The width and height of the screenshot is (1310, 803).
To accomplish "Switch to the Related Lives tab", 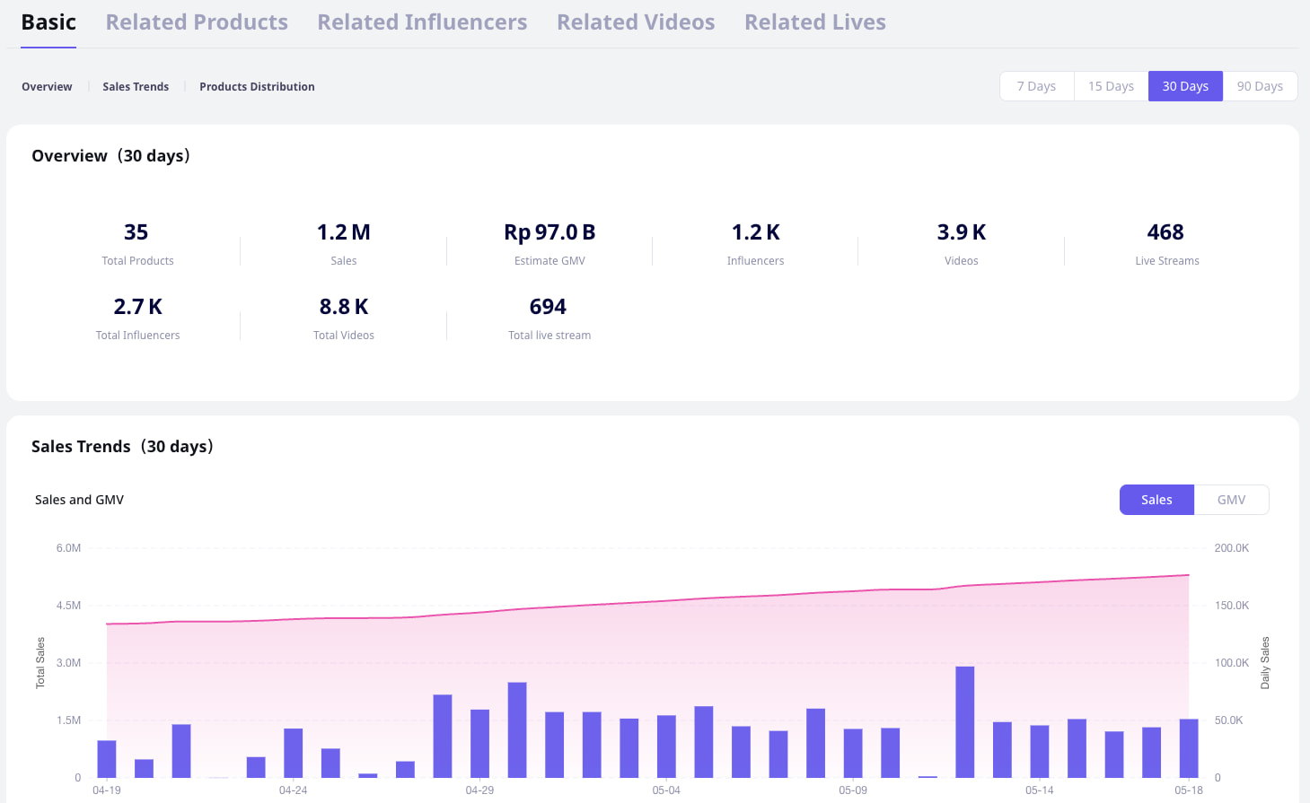I will [814, 22].
